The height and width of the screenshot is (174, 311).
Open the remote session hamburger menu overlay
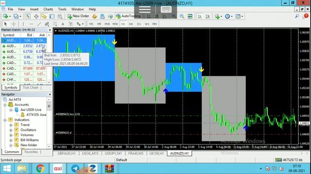pos(145,9)
